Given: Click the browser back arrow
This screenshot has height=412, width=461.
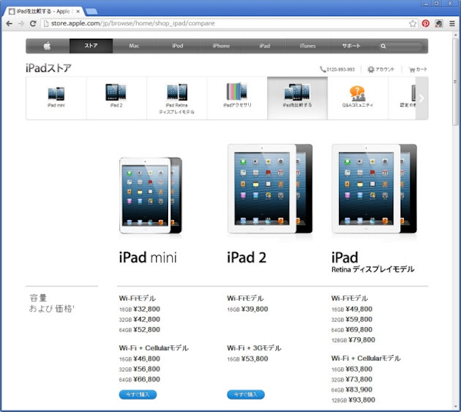Looking at the screenshot, I should tap(9, 23).
